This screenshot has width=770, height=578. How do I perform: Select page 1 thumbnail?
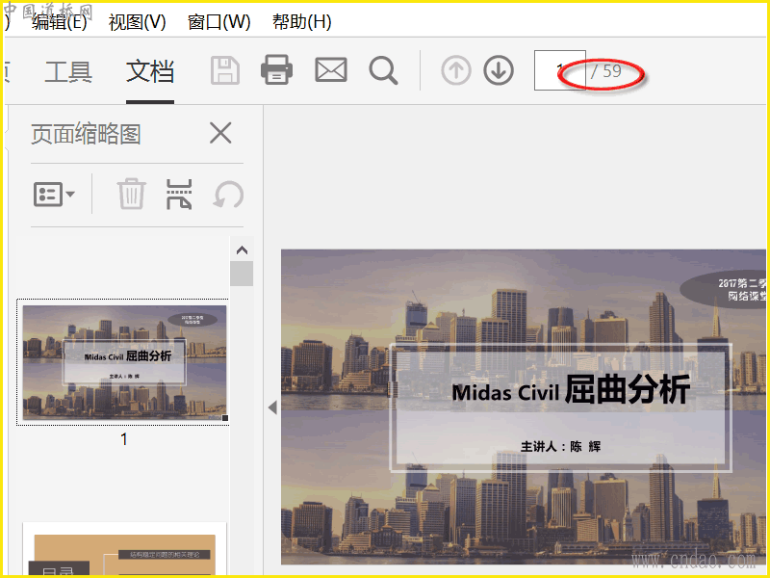click(123, 362)
